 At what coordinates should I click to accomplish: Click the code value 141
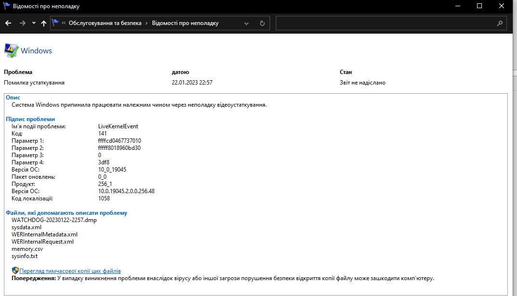pyautogui.click(x=102, y=134)
